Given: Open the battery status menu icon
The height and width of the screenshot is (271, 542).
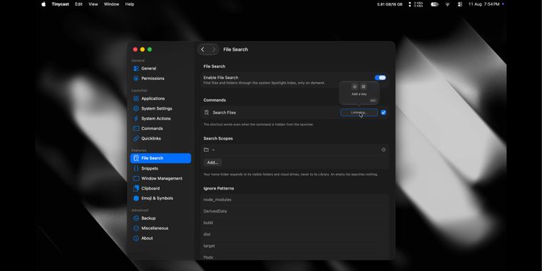Looking at the screenshot, I should [x=434, y=4].
